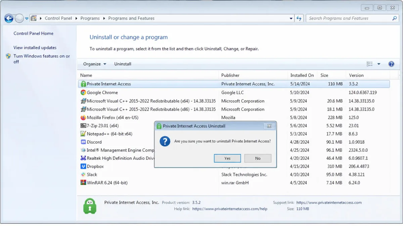Expand the arrow after Control Panel breadcrumb
Viewport: 403px width, 226px height.
76,18
